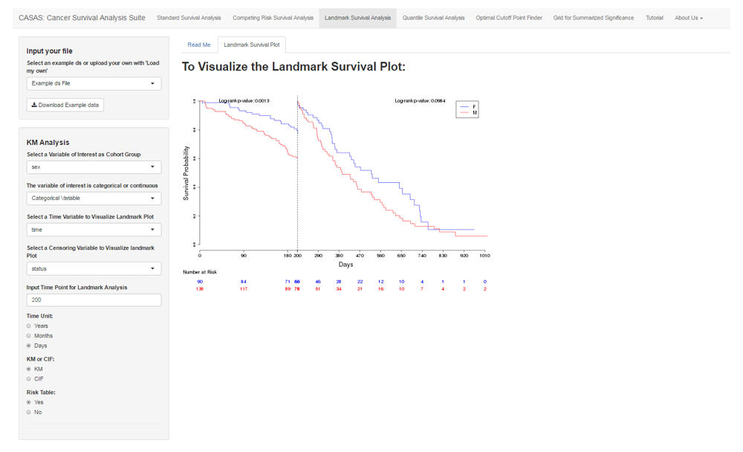
Task: Go to Competing Risk Survival Analysis
Action: point(273,18)
